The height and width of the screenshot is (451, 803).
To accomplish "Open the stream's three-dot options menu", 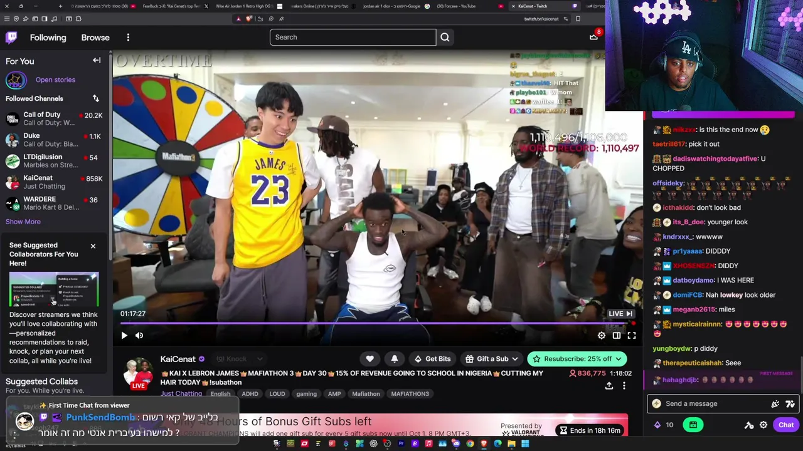I will [624, 386].
